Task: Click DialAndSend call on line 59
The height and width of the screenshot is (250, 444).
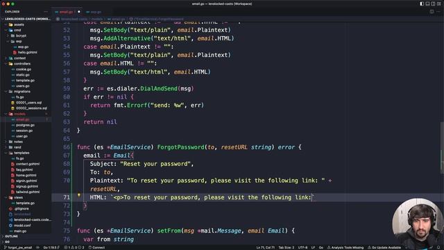Action: point(159,88)
